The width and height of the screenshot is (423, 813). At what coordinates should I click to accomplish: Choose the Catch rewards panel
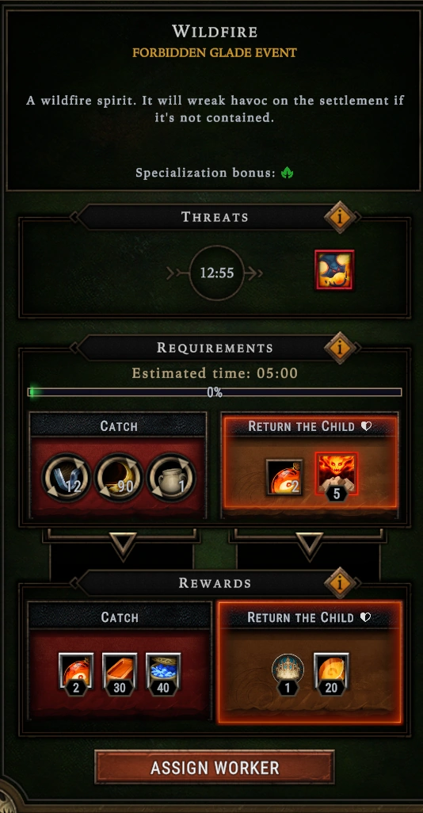pyautogui.click(x=120, y=661)
